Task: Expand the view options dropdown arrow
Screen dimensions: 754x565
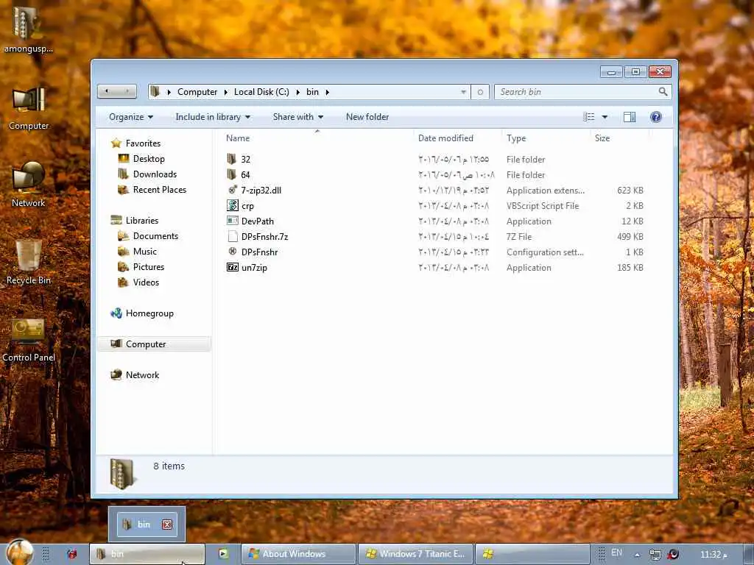Action: click(605, 117)
